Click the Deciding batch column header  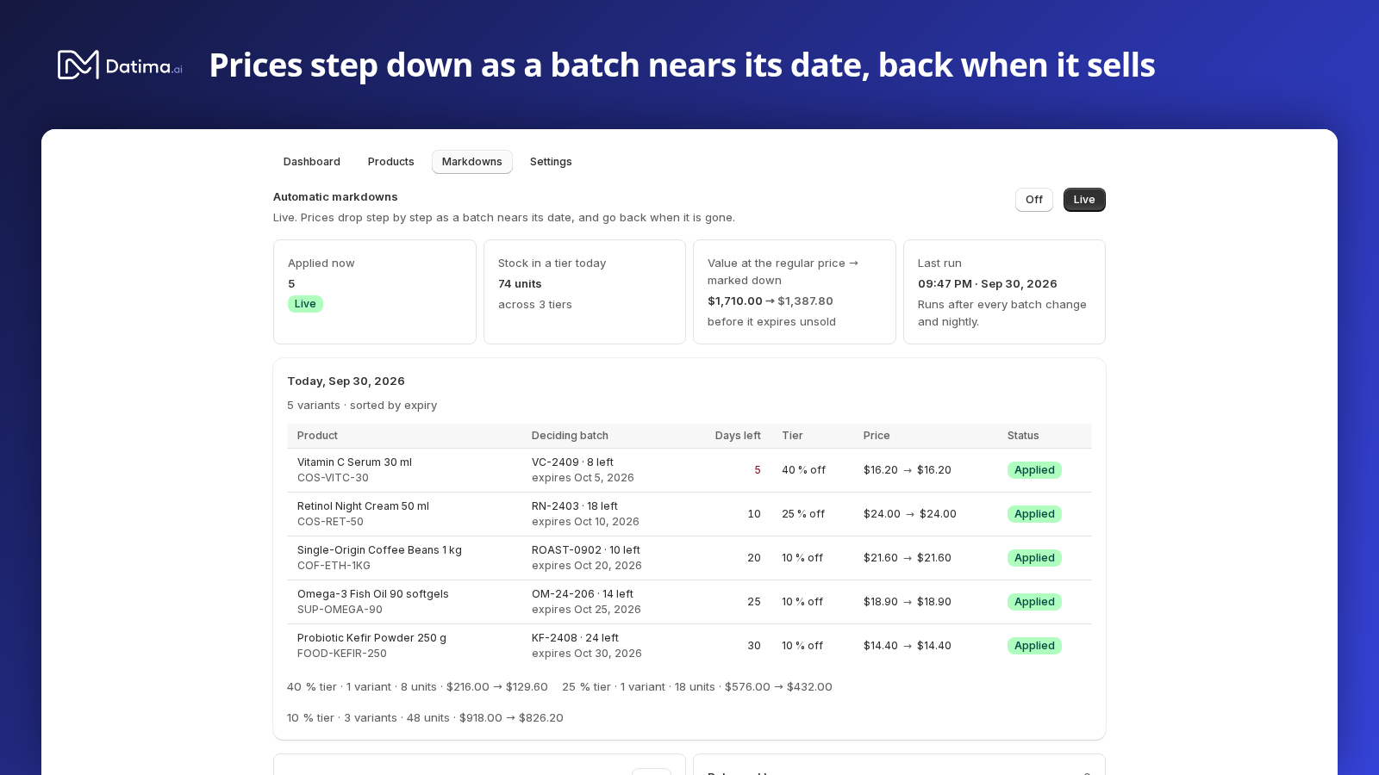570,436
